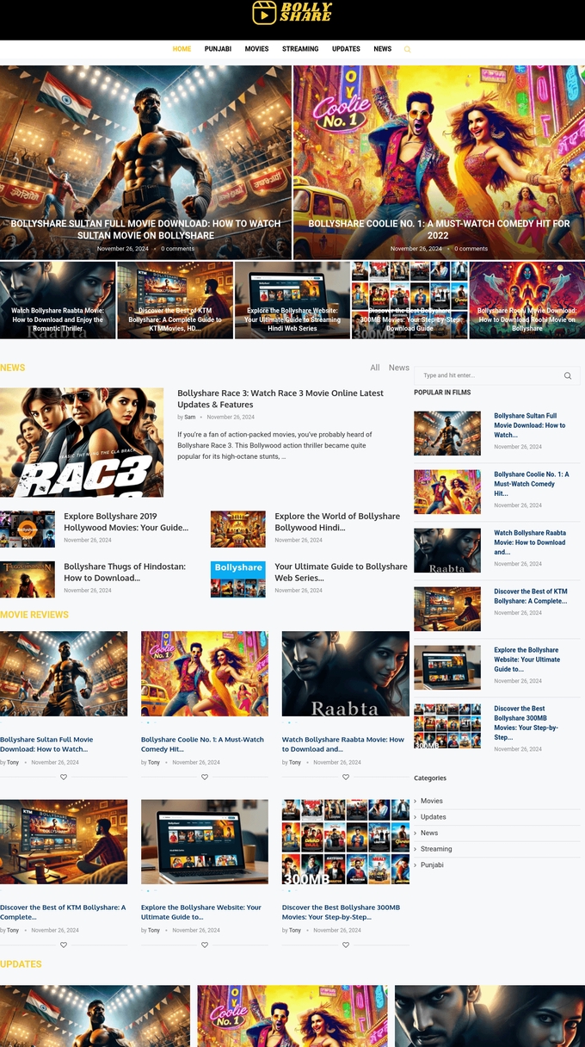This screenshot has width=585, height=1047.
Task: Select the News filter tab beside All
Action: (x=399, y=368)
